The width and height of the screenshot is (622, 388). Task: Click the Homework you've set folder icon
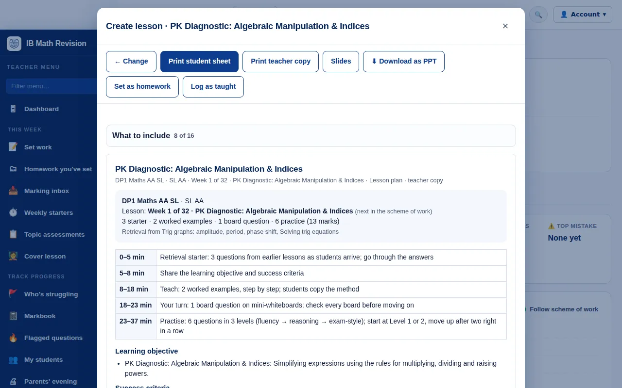[13, 169]
